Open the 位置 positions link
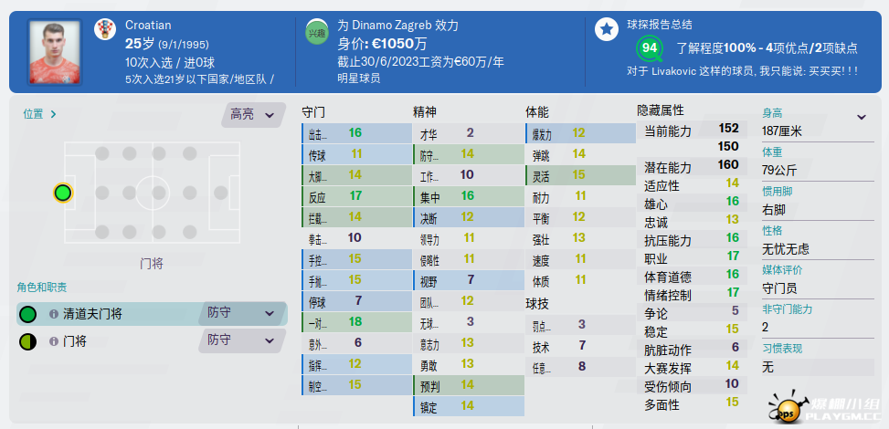This screenshot has height=429, width=889. coord(39,114)
